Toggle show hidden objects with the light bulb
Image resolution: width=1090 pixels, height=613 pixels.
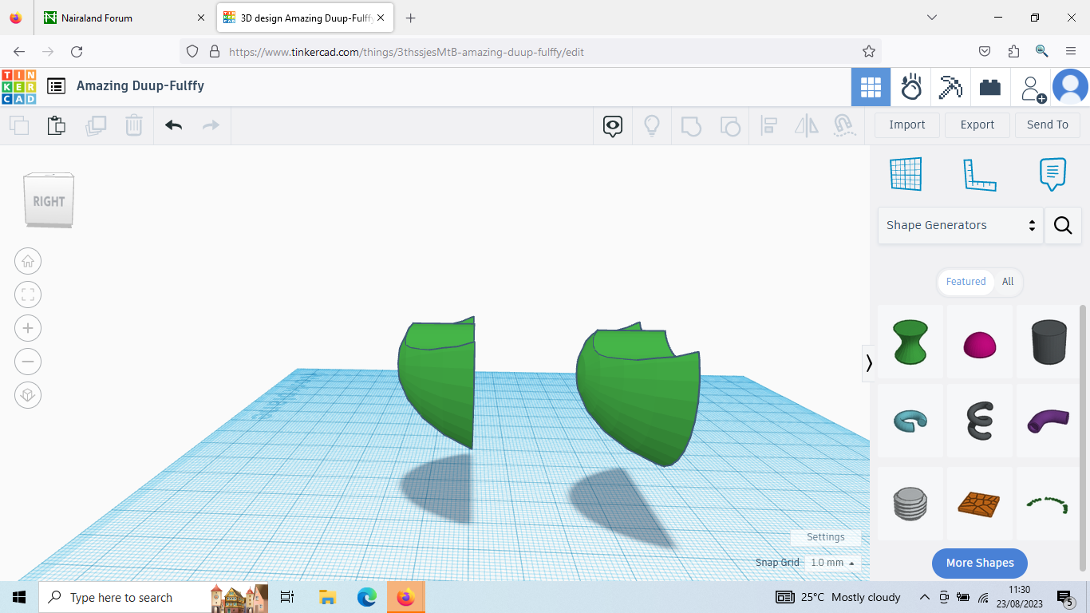coord(652,125)
